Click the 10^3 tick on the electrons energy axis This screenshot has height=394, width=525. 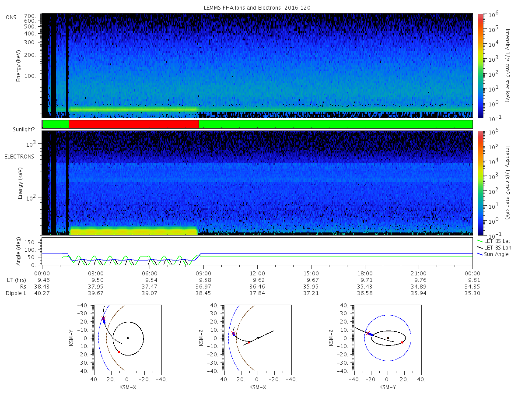[x=31, y=144]
